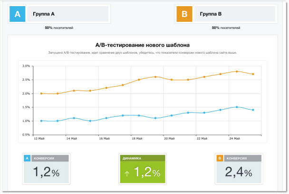Click the 3.0% label on the y-axis
The width and height of the screenshot is (289, 194).
click(27, 66)
